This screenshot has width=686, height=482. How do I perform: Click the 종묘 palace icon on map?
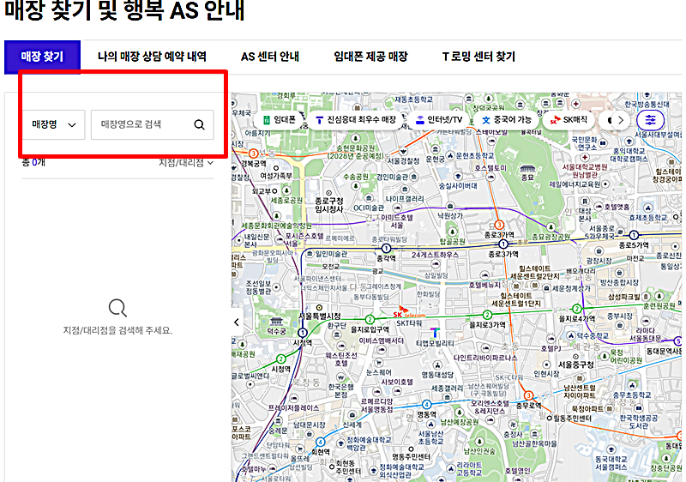coord(527,168)
